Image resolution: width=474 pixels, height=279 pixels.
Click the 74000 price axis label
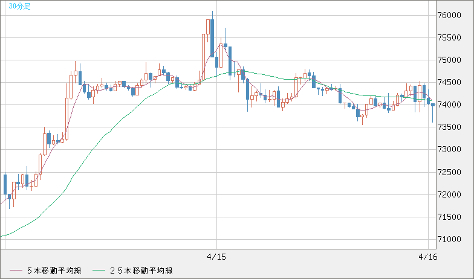tap(449, 105)
